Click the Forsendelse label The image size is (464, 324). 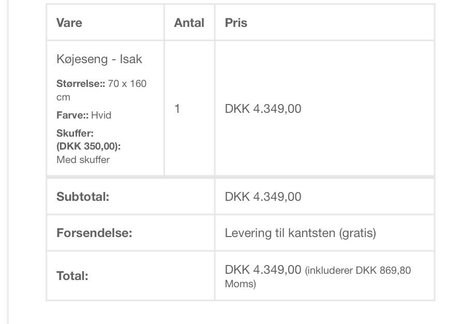coord(94,233)
